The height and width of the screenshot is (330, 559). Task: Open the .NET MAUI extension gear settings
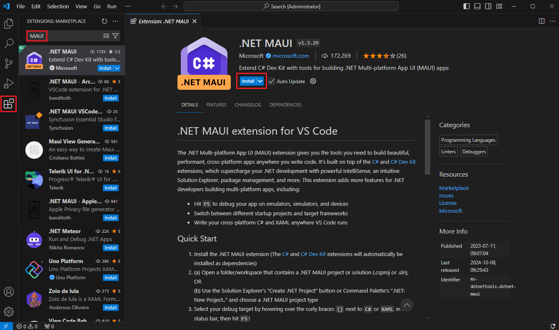(313, 81)
